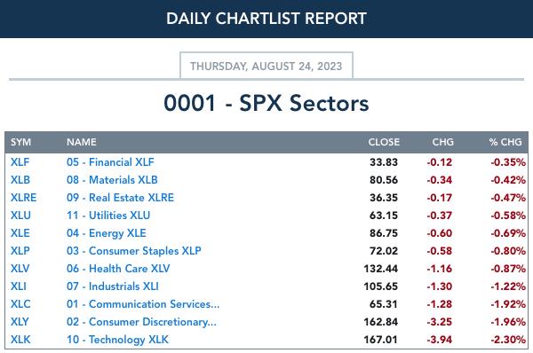Image resolution: width=533 pixels, height=353 pixels.
Task: Open the XLE ticker symbol
Action: 20,233
